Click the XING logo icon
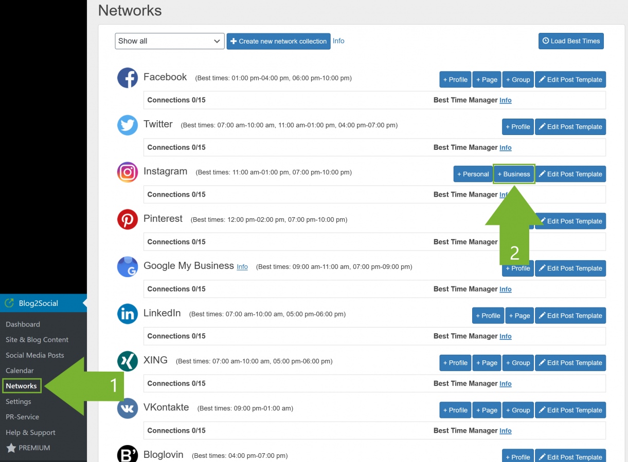 click(128, 361)
